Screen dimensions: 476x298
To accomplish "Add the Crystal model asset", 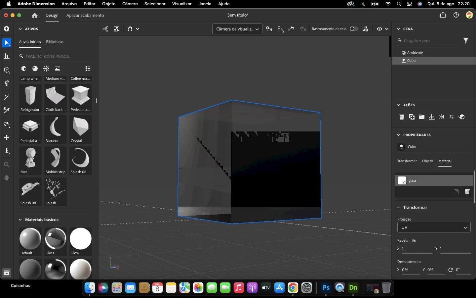I will 81,129.
